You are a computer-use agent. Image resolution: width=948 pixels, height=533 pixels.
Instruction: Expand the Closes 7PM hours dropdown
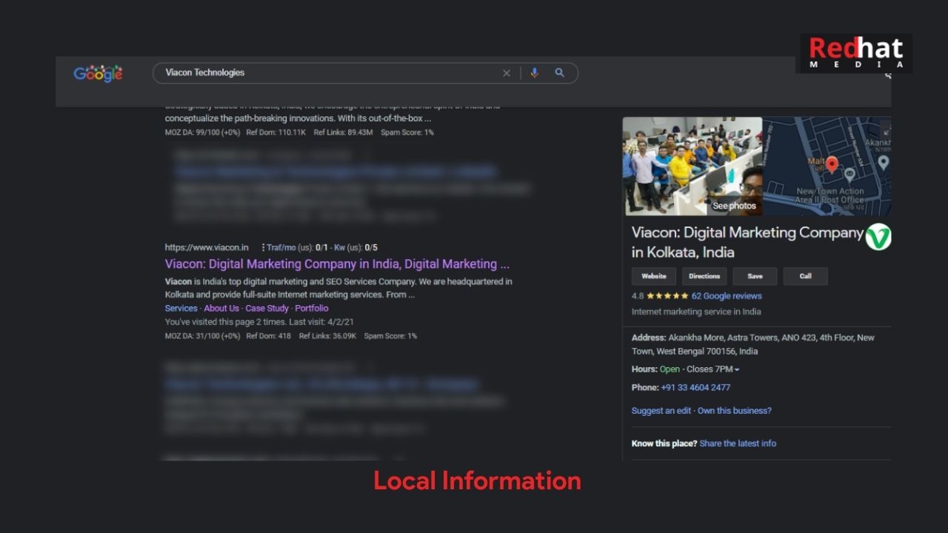(712, 369)
